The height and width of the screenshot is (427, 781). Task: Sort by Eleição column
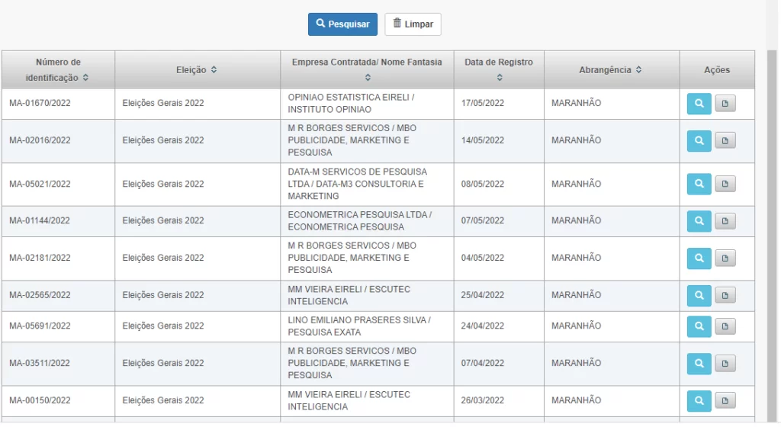coord(214,69)
